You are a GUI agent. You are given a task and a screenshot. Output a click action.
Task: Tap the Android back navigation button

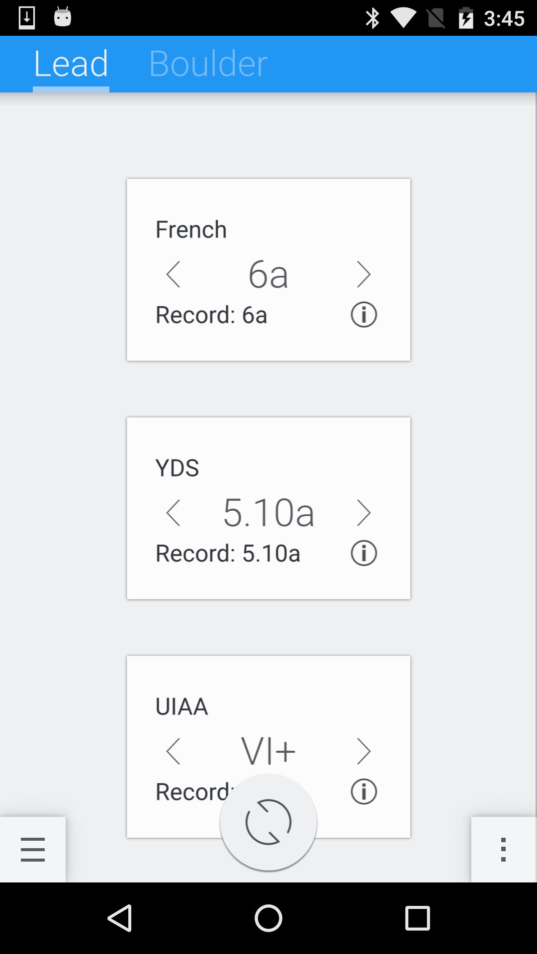tap(120, 918)
